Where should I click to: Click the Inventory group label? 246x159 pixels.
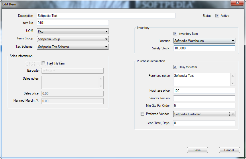tap(143, 28)
